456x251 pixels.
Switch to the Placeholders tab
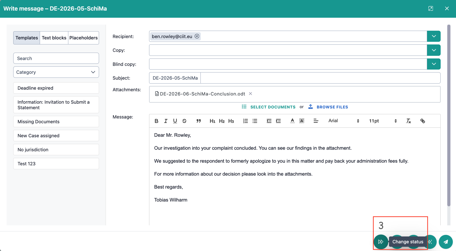pyautogui.click(x=83, y=38)
